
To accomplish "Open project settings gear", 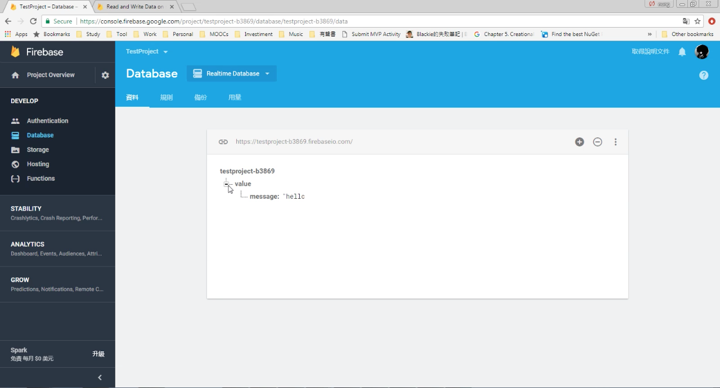I will pyautogui.click(x=105, y=75).
